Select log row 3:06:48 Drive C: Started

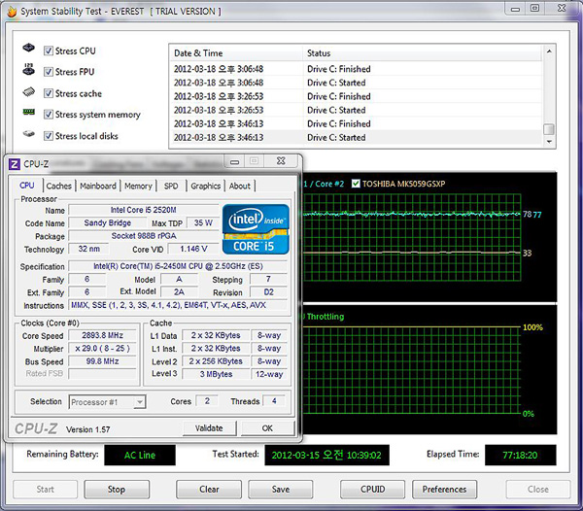coord(357,83)
